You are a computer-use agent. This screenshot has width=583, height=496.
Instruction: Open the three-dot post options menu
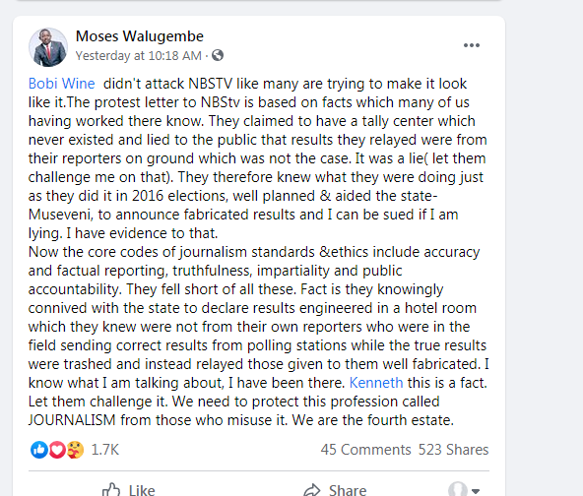[472, 45]
